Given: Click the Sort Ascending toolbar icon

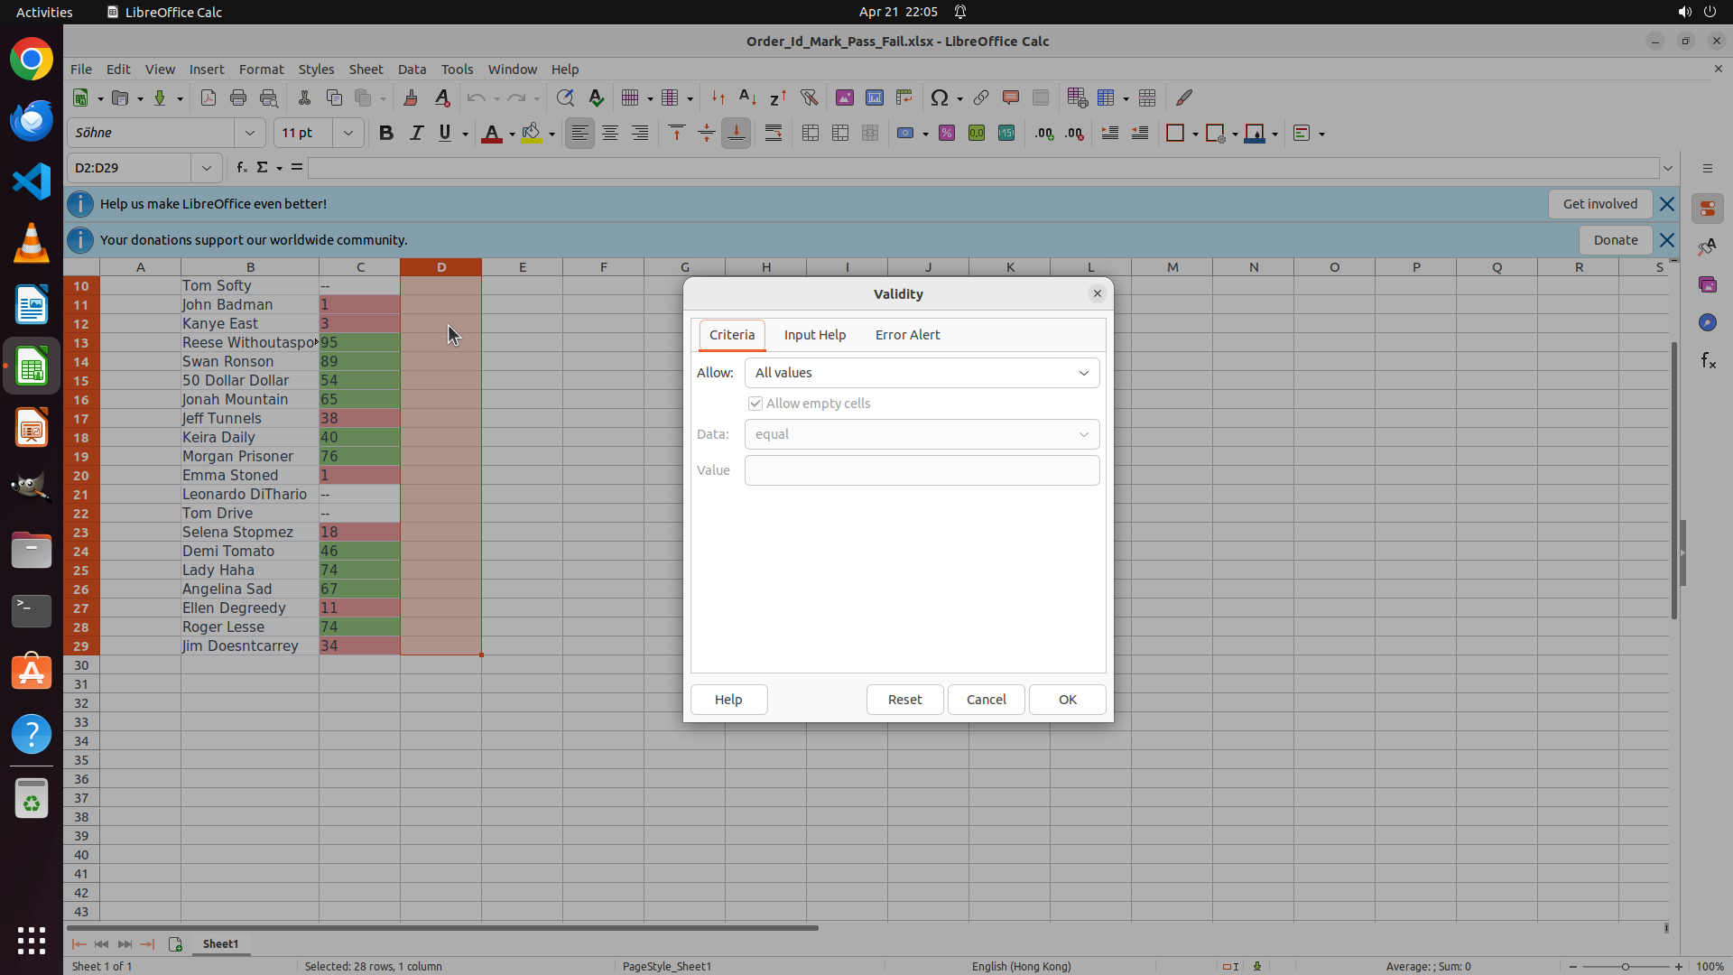Looking at the screenshot, I should click(x=747, y=97).
